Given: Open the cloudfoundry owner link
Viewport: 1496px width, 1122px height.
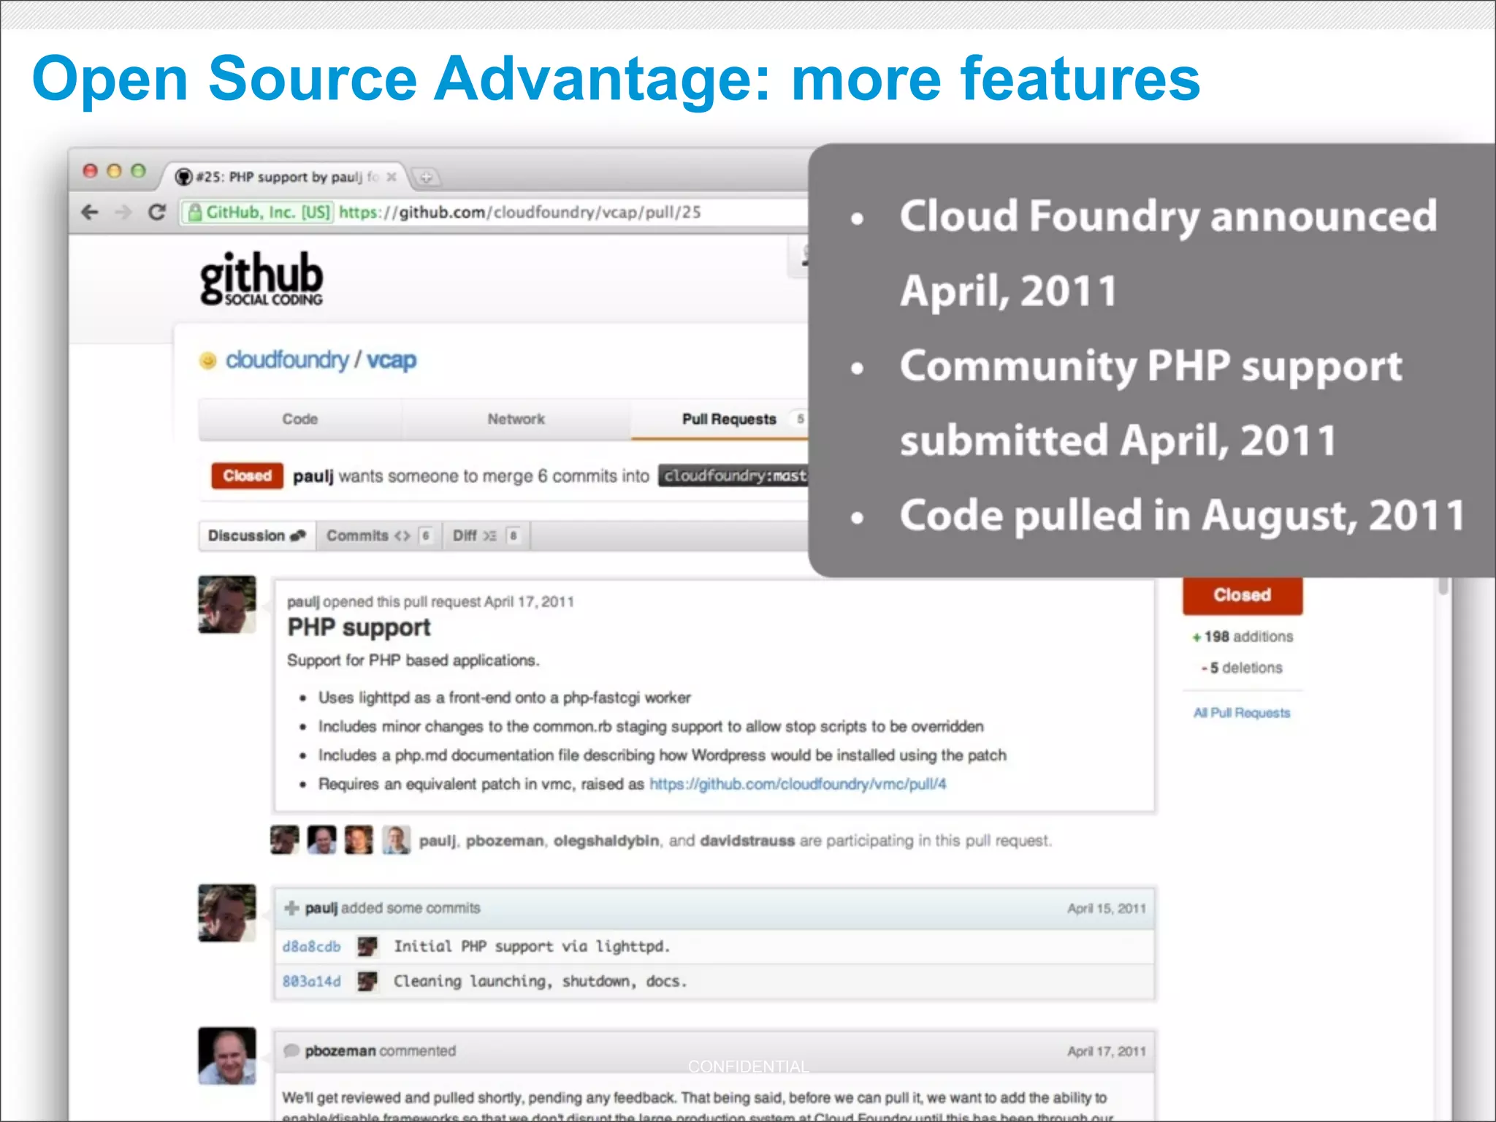Looking at the screenshot, I should (x=287, y=360).
